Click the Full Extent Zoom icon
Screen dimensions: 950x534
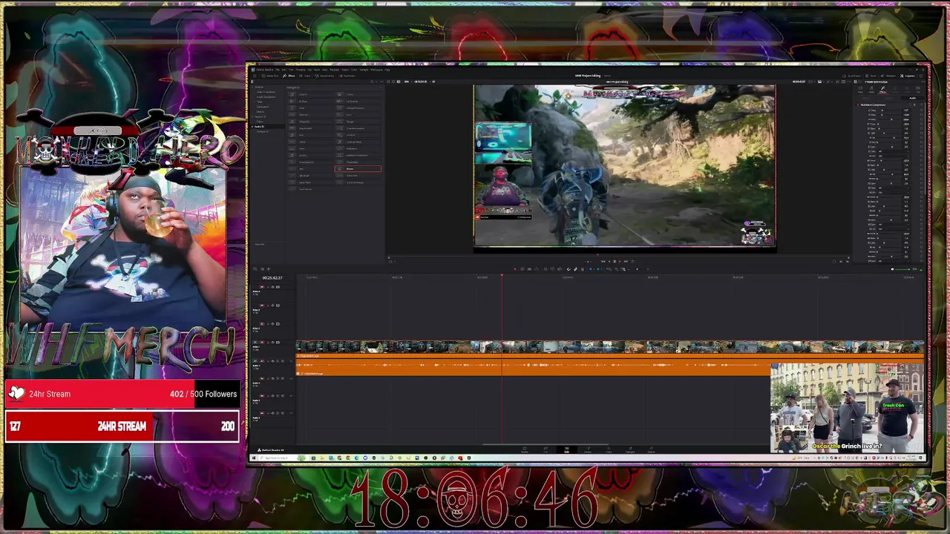pos(609,268)
